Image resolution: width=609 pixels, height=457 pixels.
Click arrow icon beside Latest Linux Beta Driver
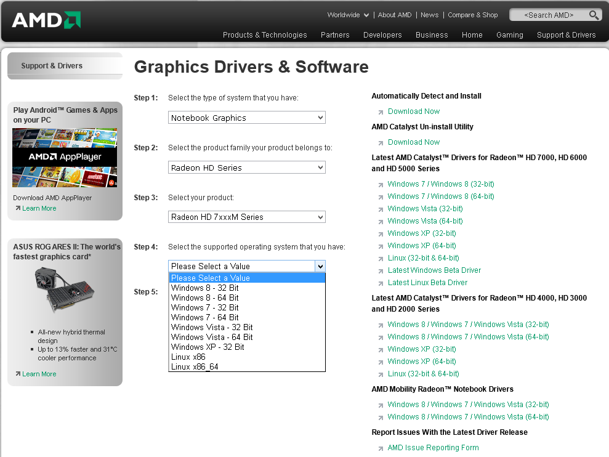[381, 284]
